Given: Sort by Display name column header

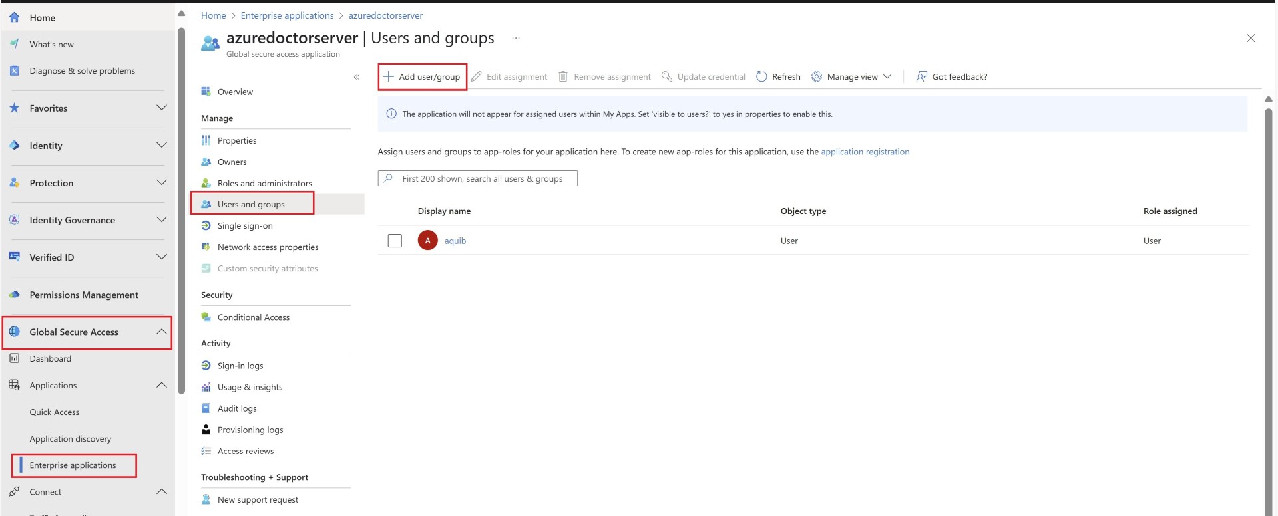Looking at the screenshot, I should [x=444, y=211].
